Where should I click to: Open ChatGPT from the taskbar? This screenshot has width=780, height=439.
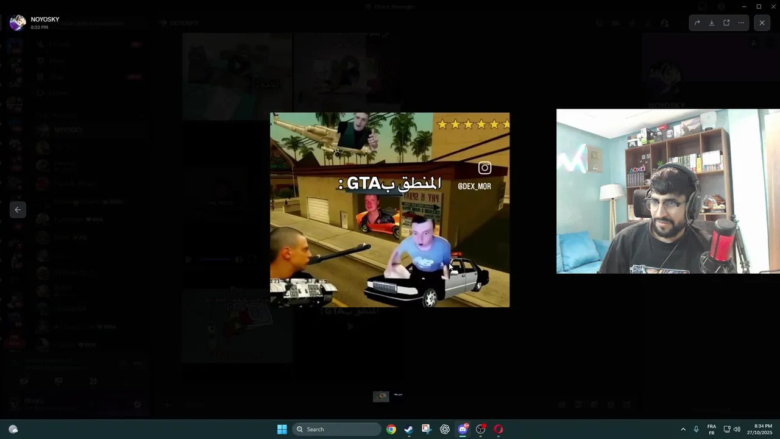(x=445, y=429)
